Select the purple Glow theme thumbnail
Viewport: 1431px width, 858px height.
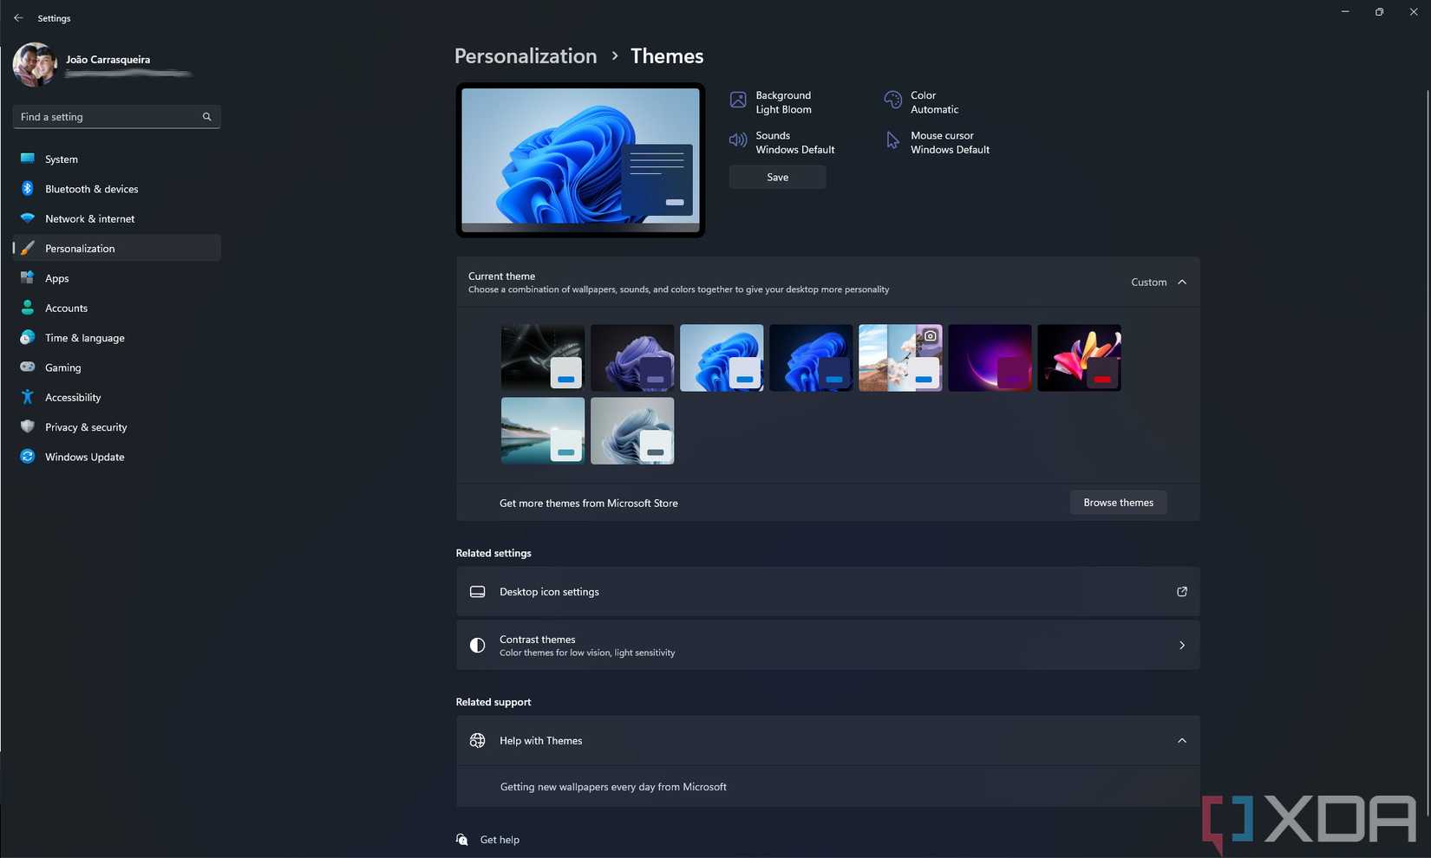pyautogui.click(x=990, y=357)
